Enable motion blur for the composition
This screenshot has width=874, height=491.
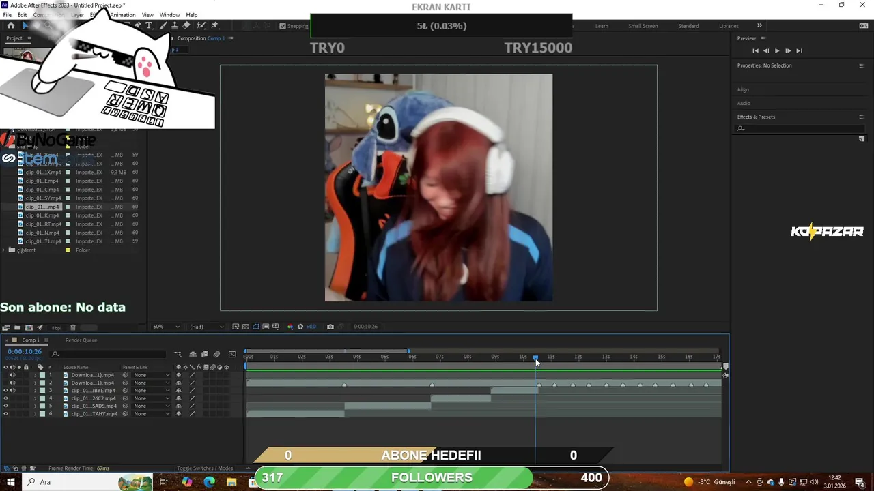point(216,354)
